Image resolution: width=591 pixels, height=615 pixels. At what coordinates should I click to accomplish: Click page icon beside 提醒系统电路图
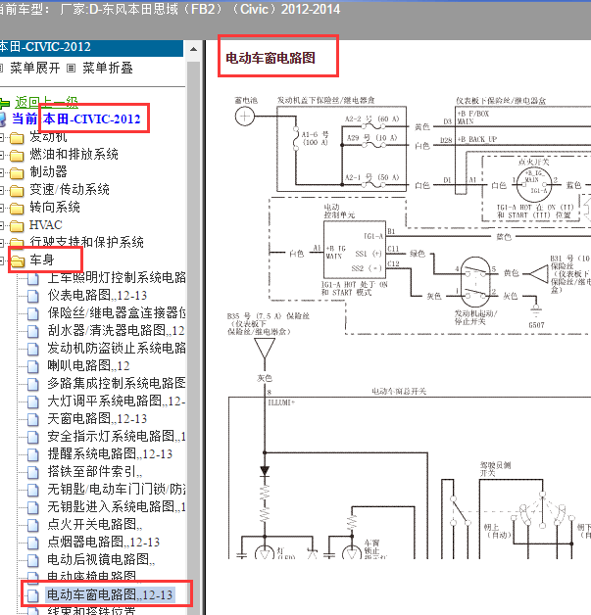(x=33, y=454)
